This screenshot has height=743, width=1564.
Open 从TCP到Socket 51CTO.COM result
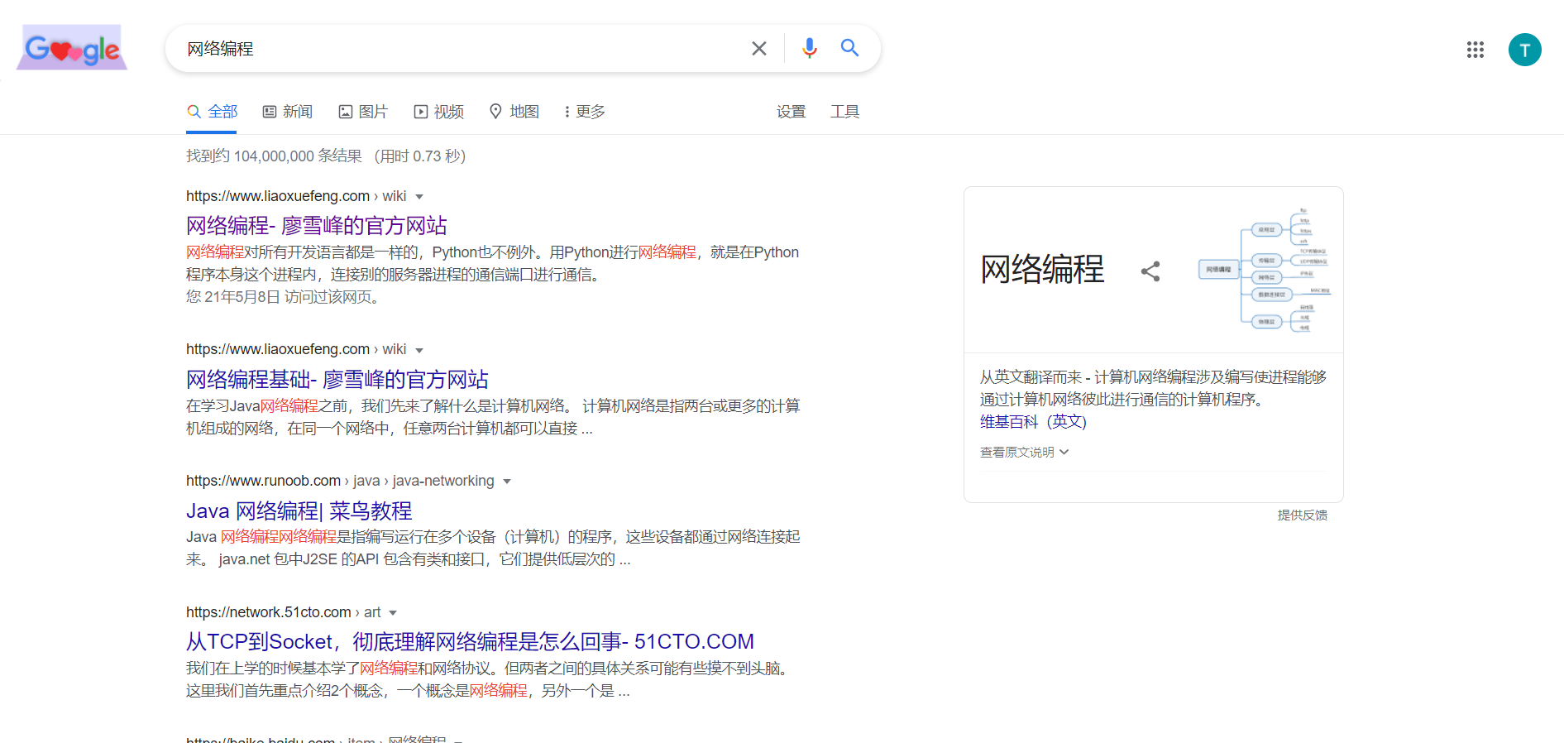[470, 641]
